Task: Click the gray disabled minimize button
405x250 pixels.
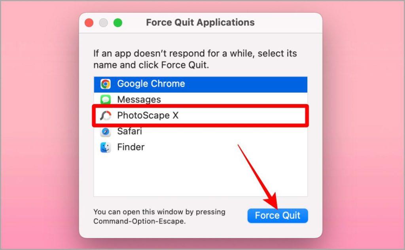Action: [x=103, y=23]
